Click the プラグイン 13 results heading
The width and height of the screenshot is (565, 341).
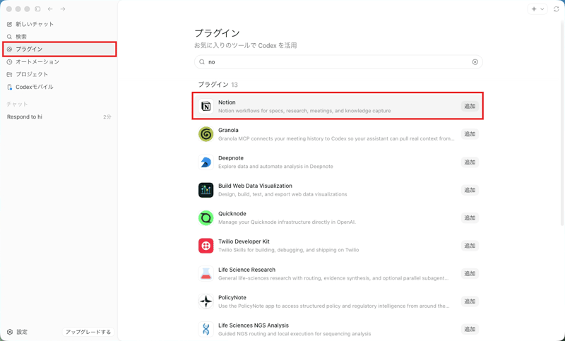[218, 85]
